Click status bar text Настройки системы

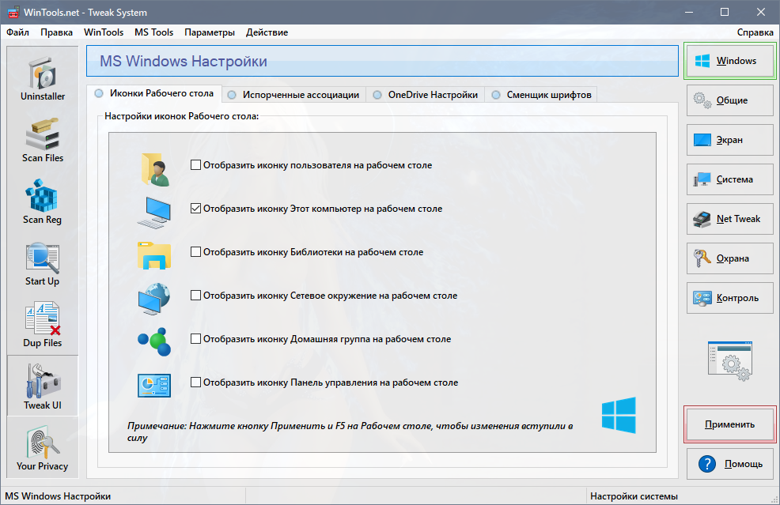634,496
